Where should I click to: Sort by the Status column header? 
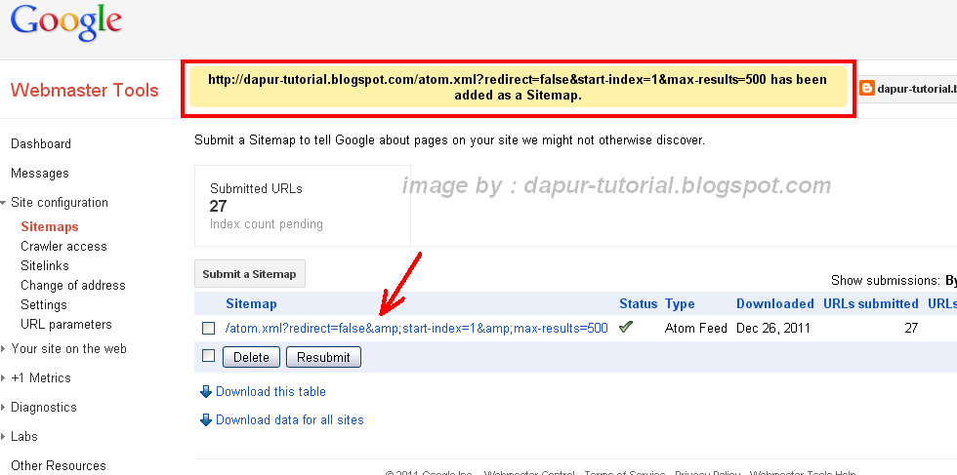[638, 303]
